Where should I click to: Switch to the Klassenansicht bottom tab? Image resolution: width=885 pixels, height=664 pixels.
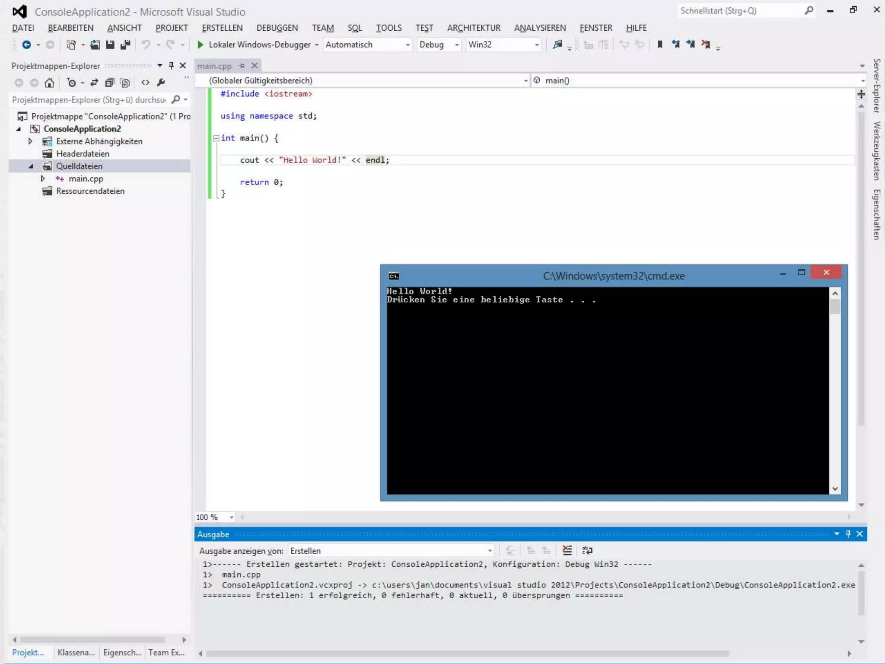76,652
